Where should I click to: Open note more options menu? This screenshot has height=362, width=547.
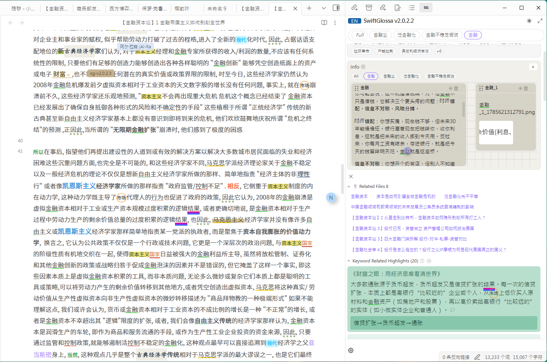pyautogui.click(x=335, y=23)
